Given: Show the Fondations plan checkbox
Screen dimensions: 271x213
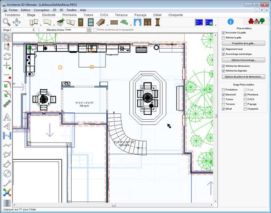Looking at the screenshot, I should coord(223,90).
